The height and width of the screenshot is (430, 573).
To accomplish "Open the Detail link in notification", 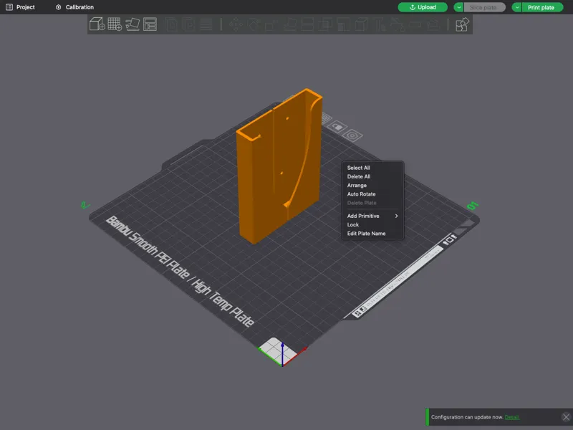I will click(x=511, y=417).
